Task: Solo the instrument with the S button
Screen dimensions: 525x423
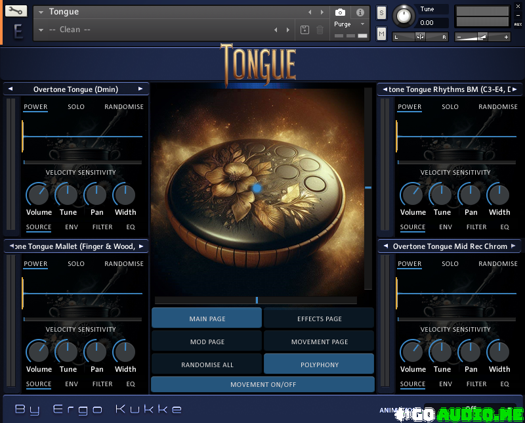Action: 381,13
